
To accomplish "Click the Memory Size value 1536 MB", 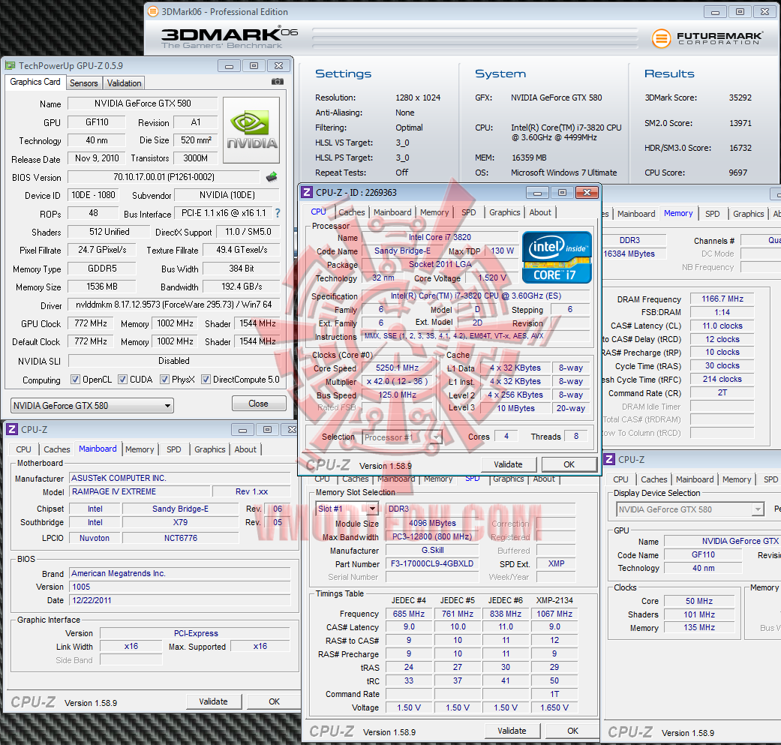I will point(102,287).
